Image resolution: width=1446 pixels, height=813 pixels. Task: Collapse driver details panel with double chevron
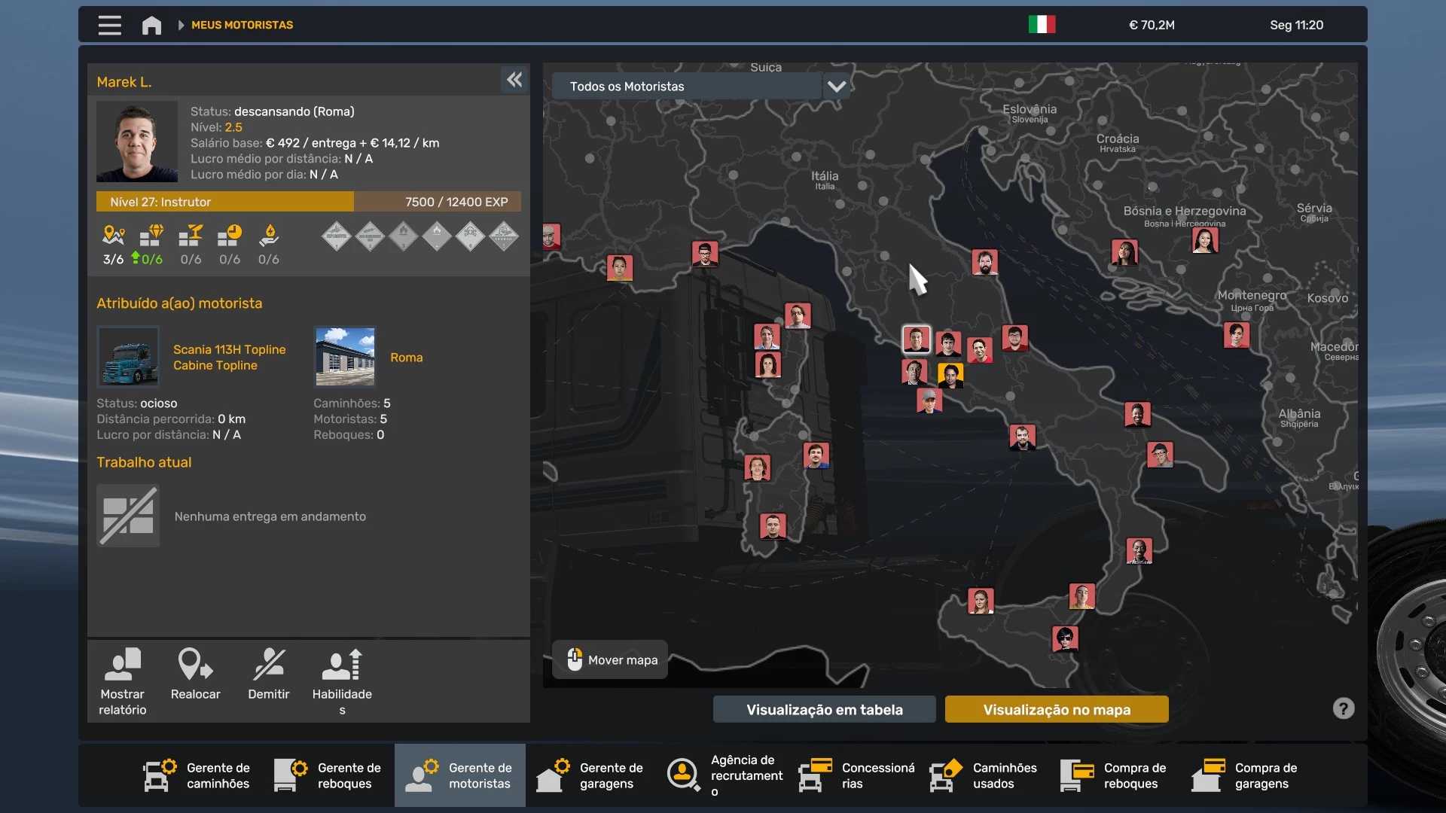point(514,80)
